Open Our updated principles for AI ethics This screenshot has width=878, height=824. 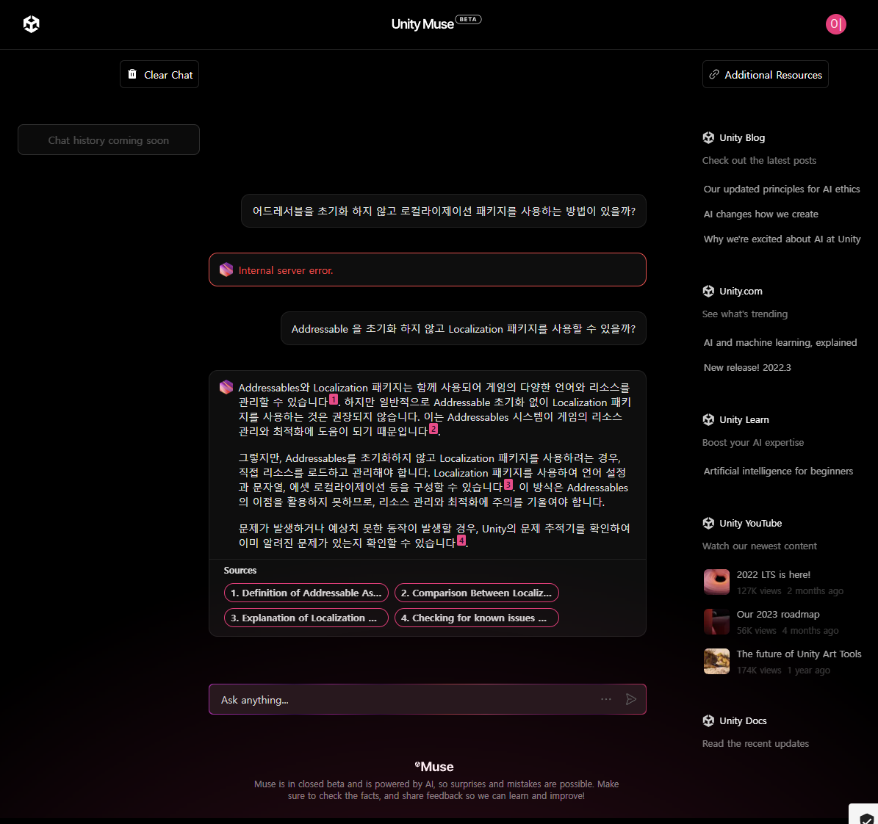782,189
